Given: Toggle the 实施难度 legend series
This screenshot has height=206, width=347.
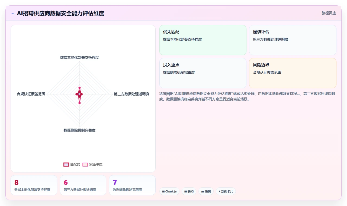Looking at the screenshot, I should 92,164.
